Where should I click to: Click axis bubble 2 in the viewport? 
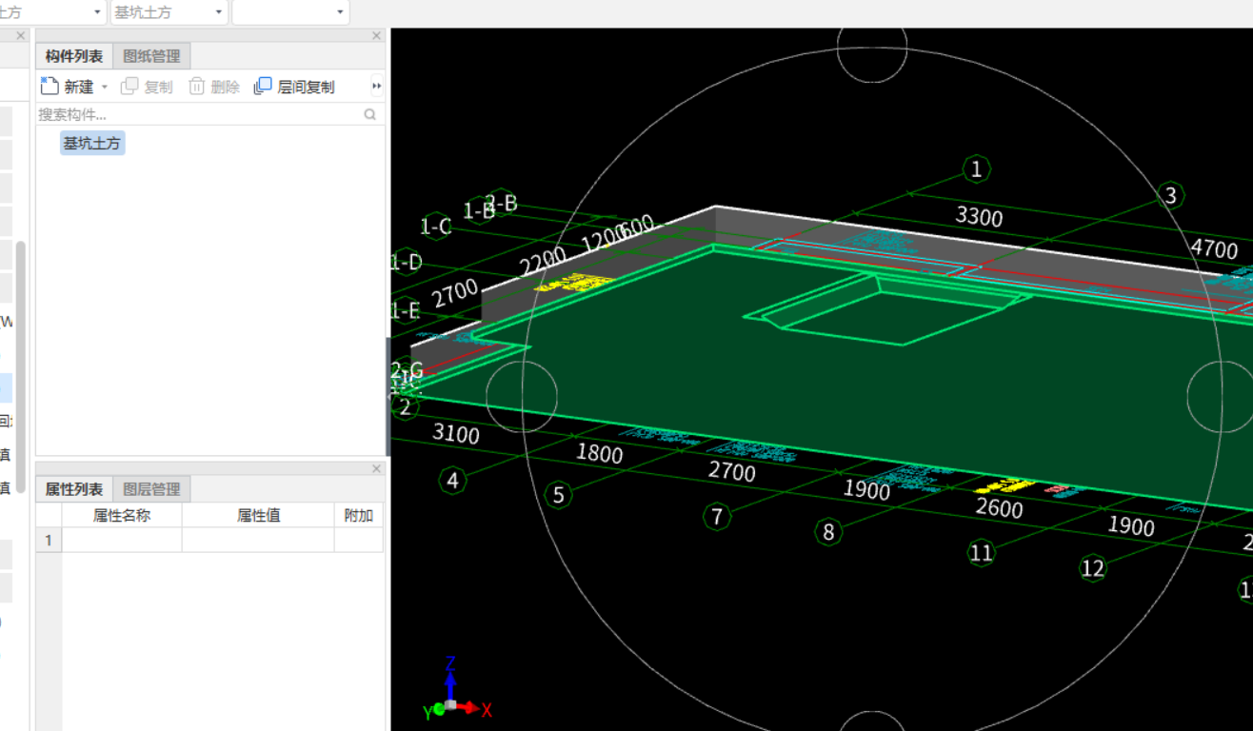coord(406,407)
